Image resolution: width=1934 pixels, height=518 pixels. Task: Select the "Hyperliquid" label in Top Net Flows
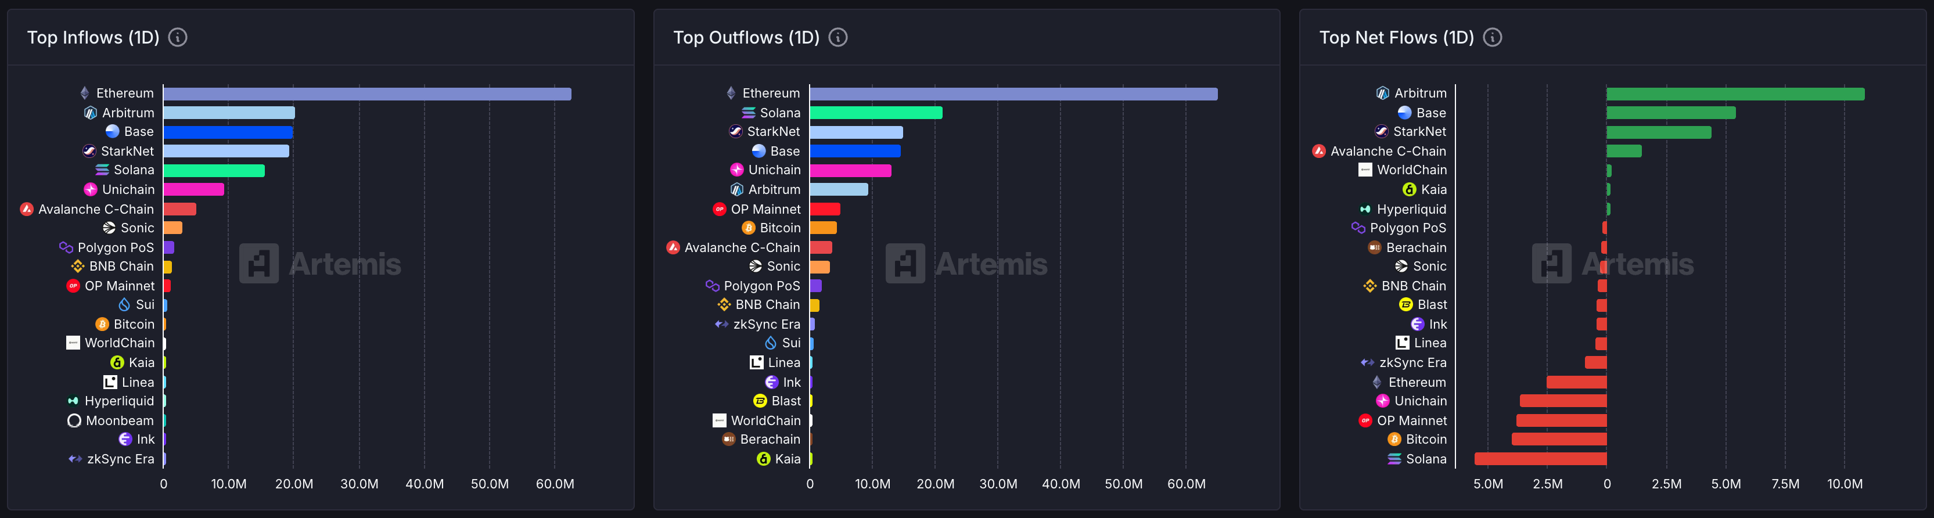(1411, 210)
